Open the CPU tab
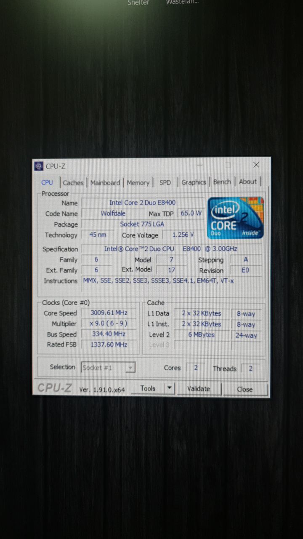The width and height of the screenshot is (303, 539). pos(47,182)
